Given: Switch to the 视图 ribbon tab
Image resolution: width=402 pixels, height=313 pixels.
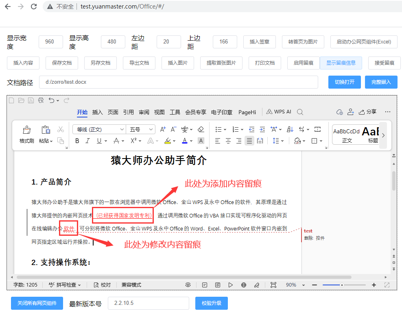Looking at the screenshot, I should 159,112.
